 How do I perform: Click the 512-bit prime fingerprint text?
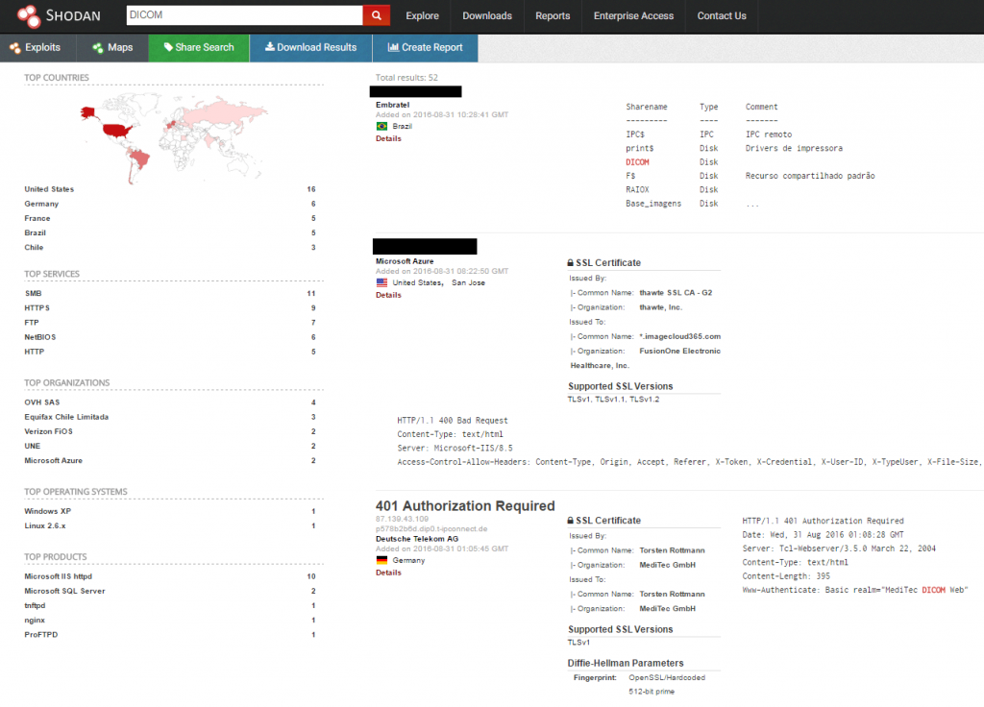tap(652, 692)
